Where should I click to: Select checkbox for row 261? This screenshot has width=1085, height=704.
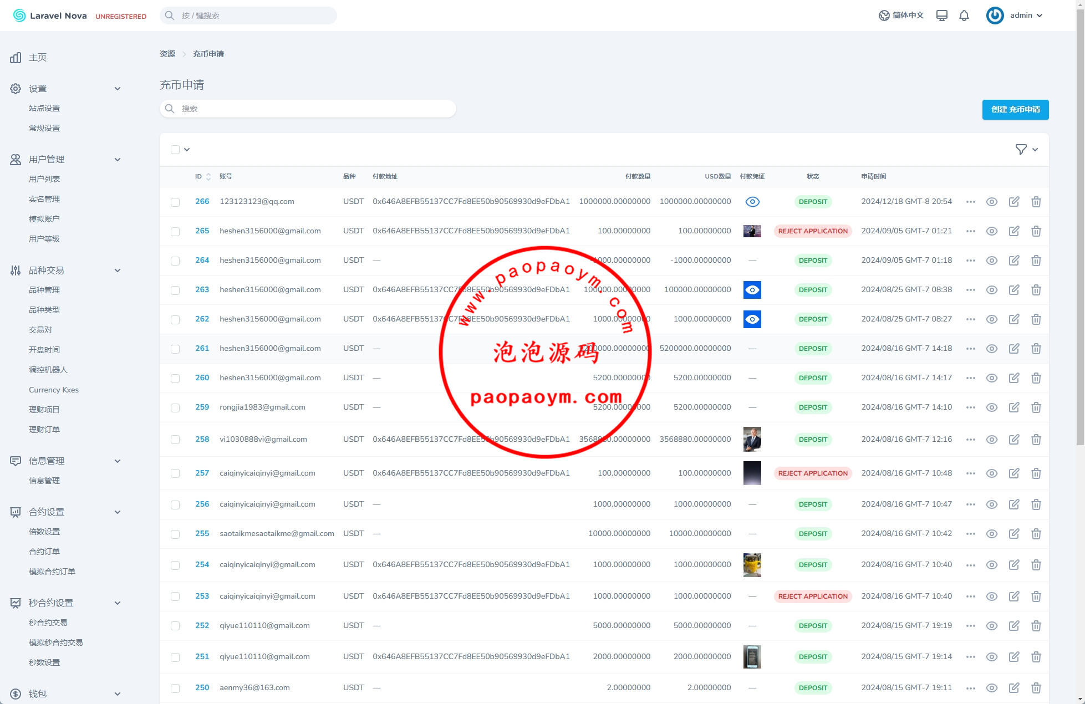(x=175, y=349)
